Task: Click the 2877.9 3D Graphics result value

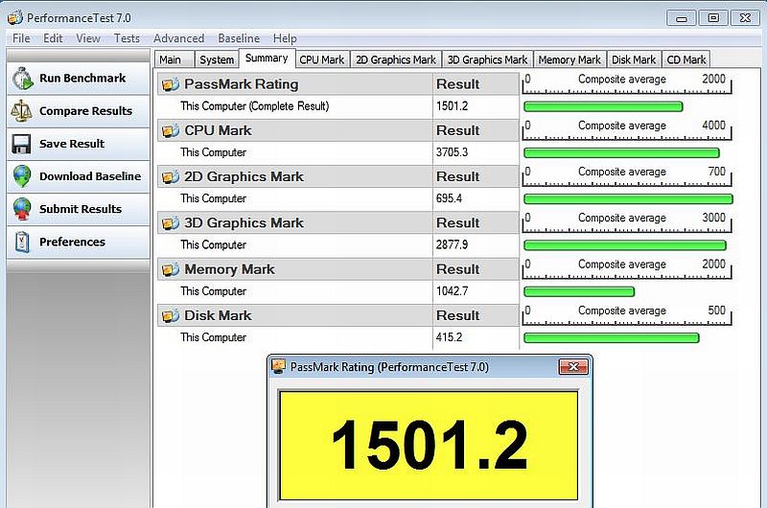Action: click(x=452, y=245)
